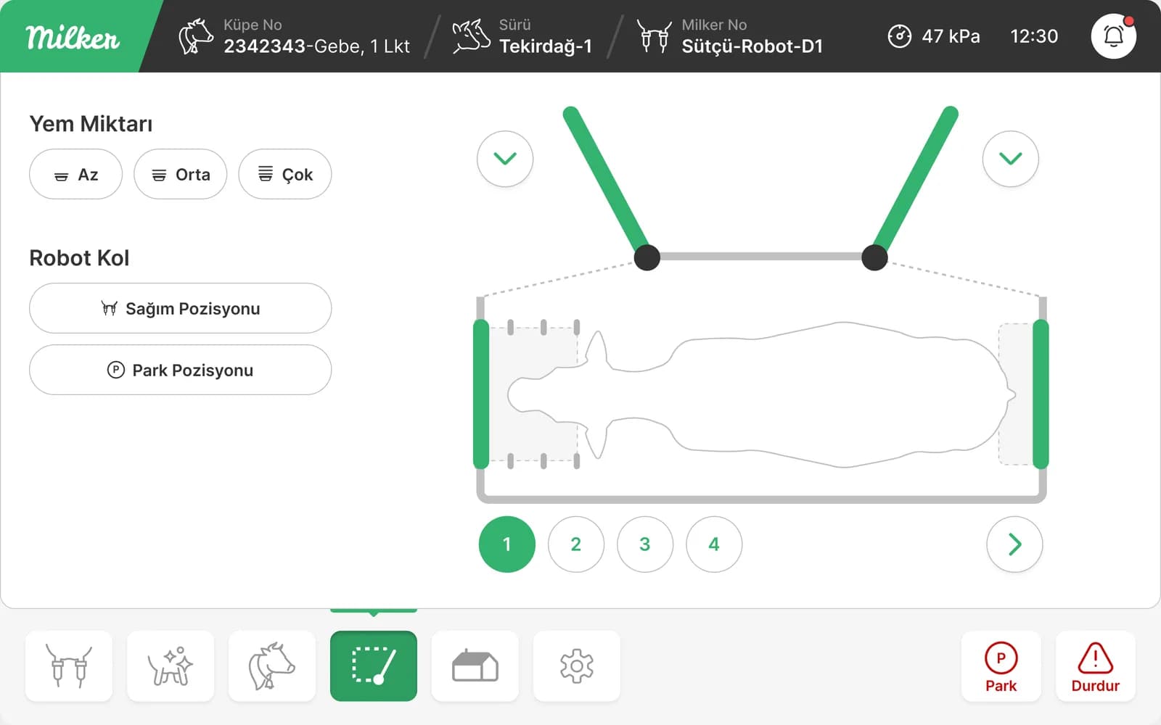The image size is (1161, 725).
Task: Set feed amount to Çok
Action: [x=284, y=174]
